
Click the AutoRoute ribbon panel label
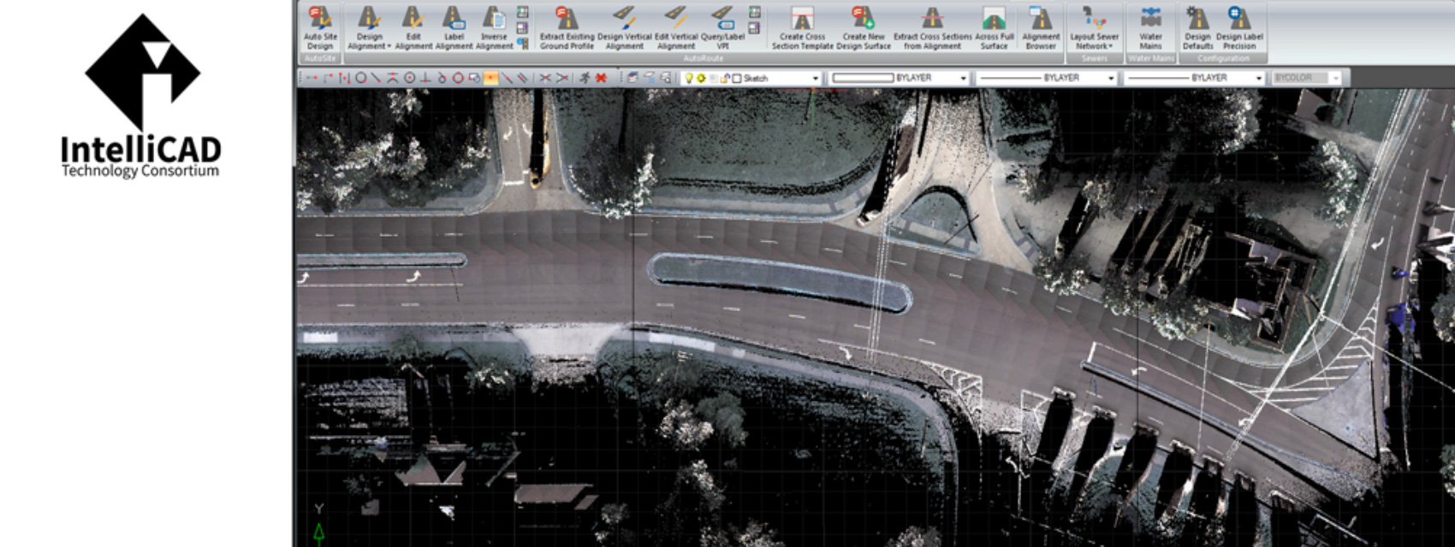703,58
